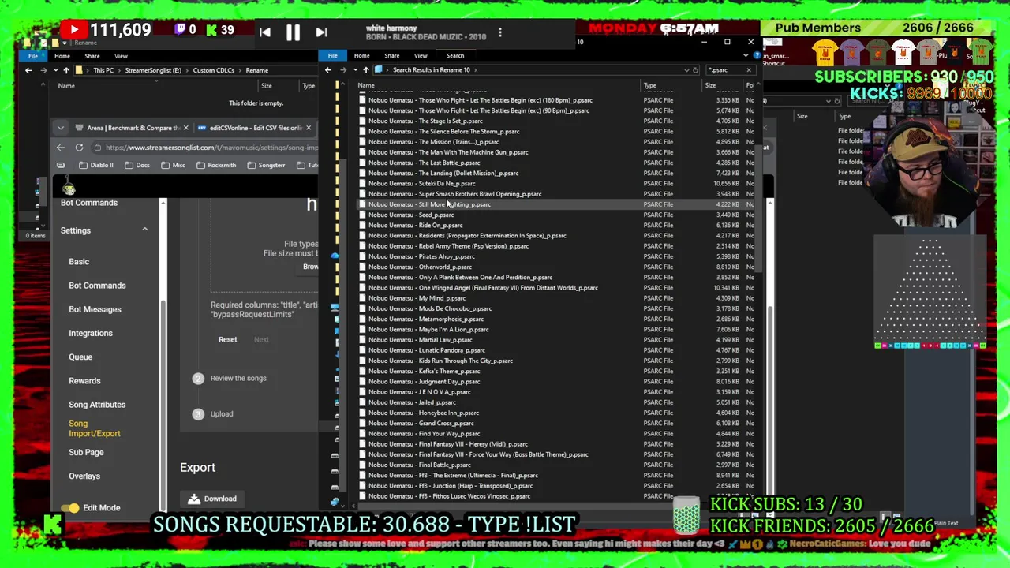Open View tab in Search Results window
The height and width of the screenshot is (568, 1010).
pos(421,55)
